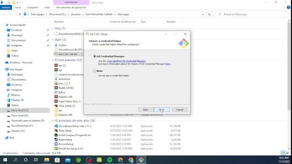Open Herramientas de aplicación tab
The height and width of the screenshot is (164, 292).
[71, 7]
